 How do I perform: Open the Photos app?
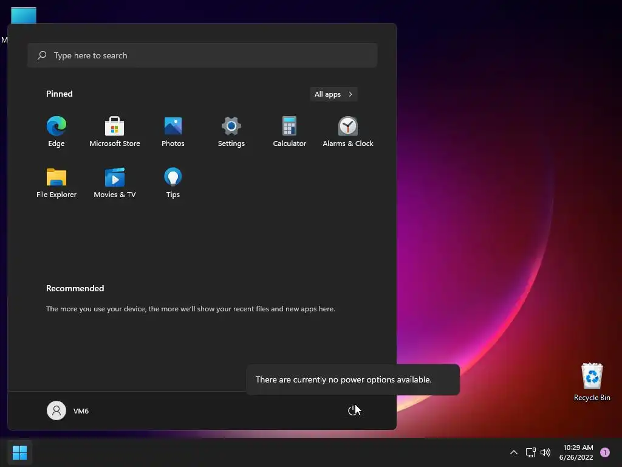(x=173, y=132)
